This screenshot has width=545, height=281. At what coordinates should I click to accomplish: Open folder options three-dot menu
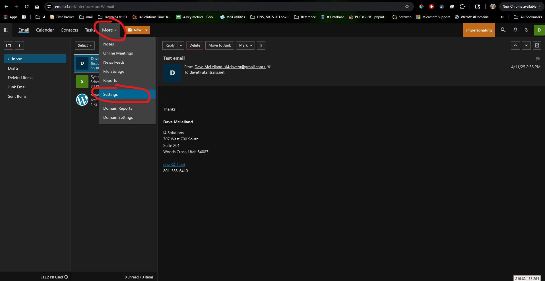click(19, 45)
